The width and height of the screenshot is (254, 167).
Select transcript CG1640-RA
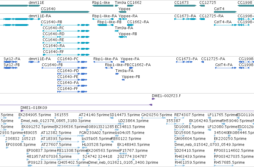click(54, 46)
